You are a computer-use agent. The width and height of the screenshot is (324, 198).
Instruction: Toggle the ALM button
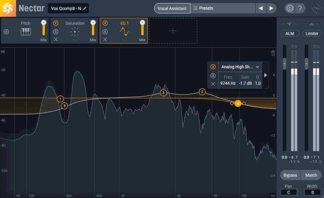(289, 34)
